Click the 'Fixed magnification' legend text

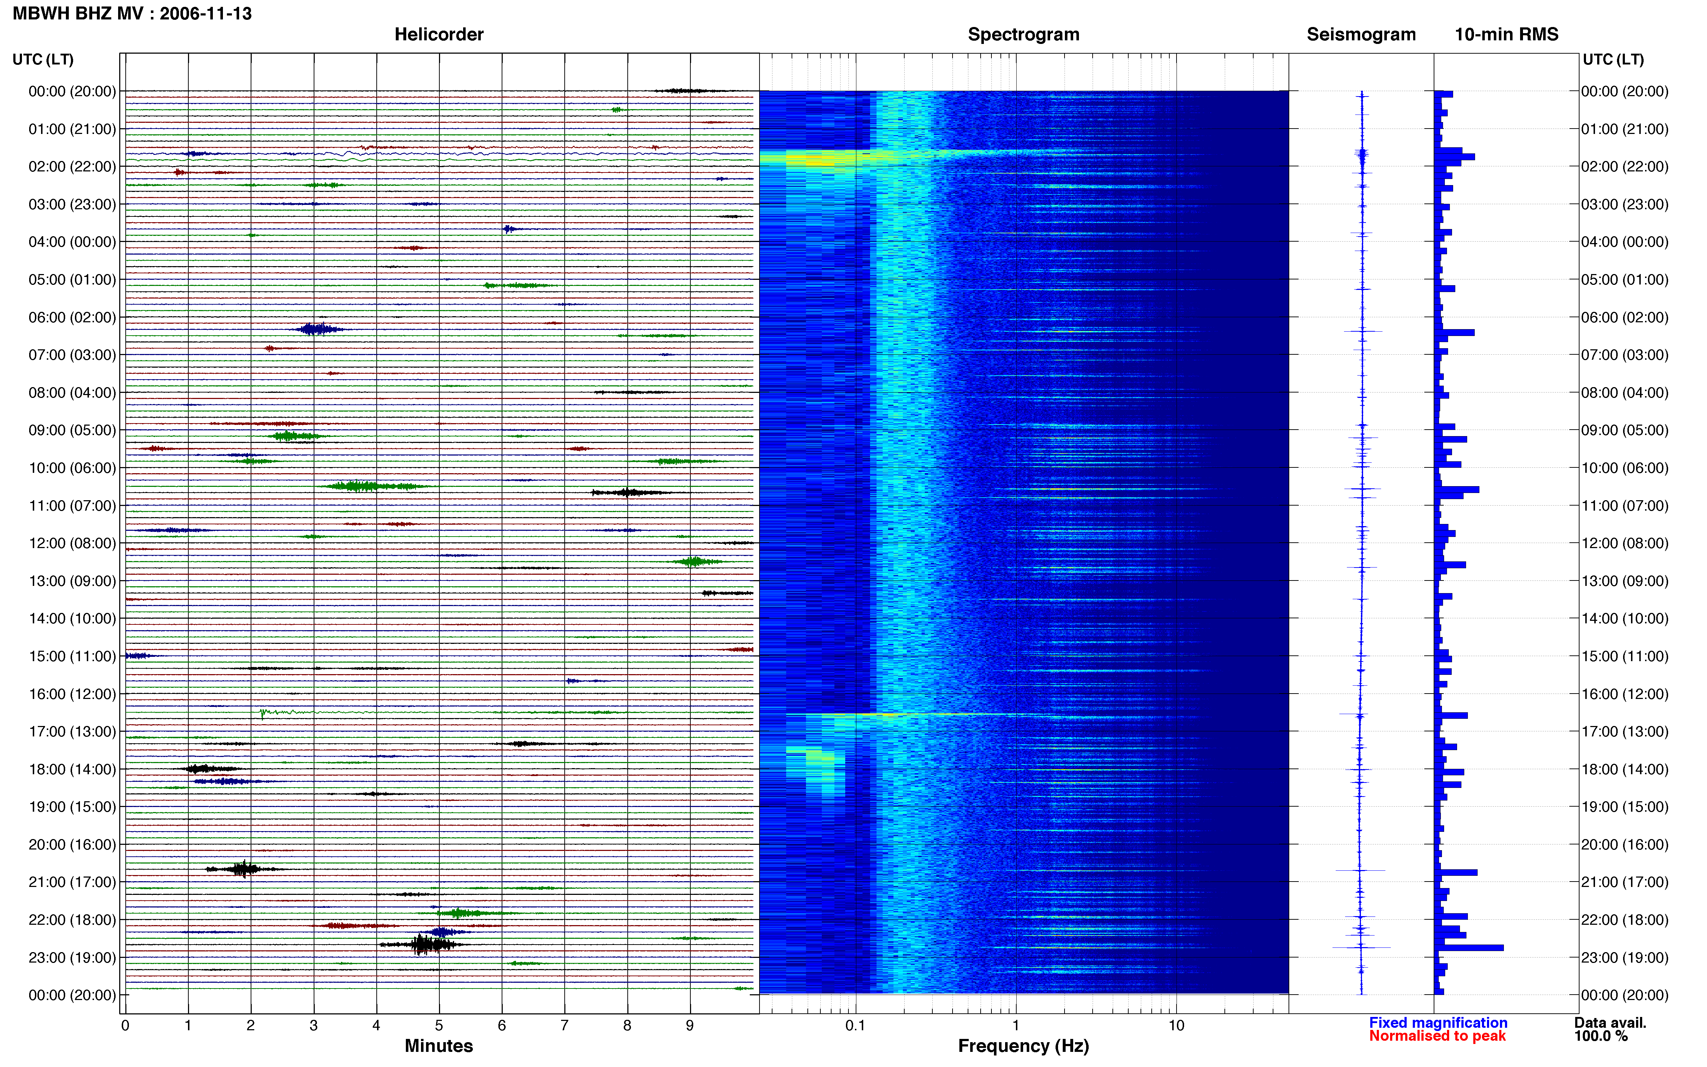pos(1438,1023)
